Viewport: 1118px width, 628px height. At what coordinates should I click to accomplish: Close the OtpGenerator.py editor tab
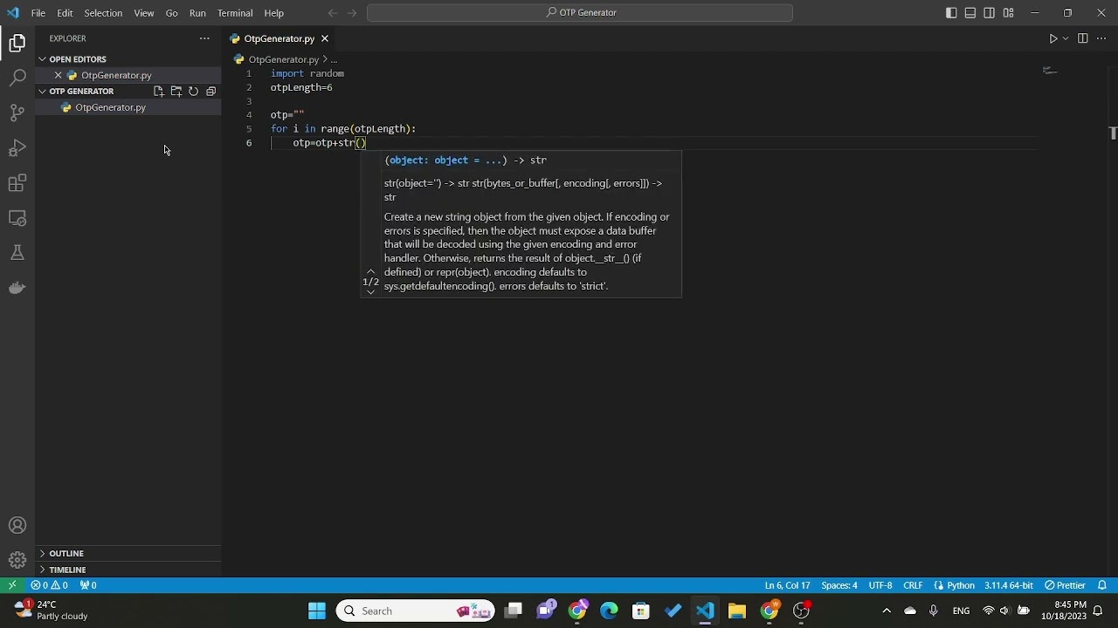(325, 38)
